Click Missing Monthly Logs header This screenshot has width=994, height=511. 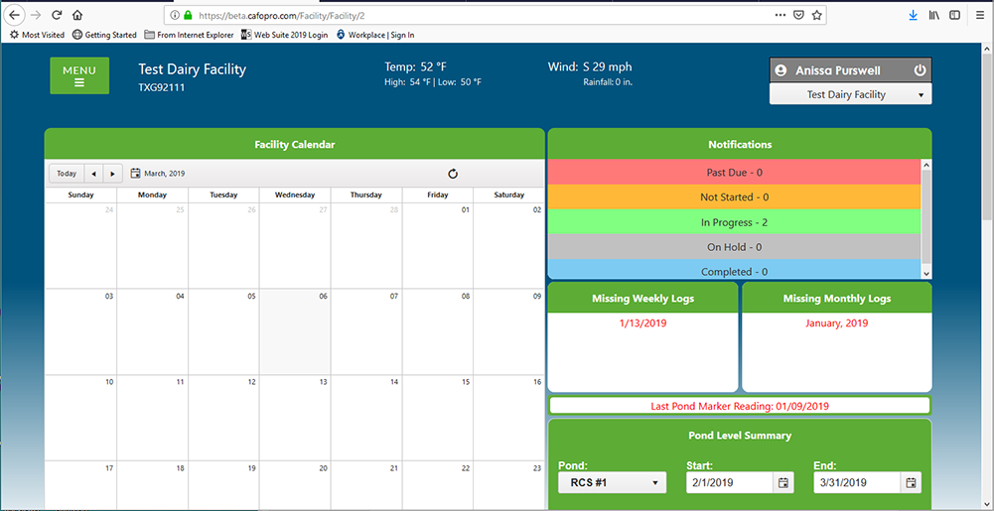click(x=837, y=299)
